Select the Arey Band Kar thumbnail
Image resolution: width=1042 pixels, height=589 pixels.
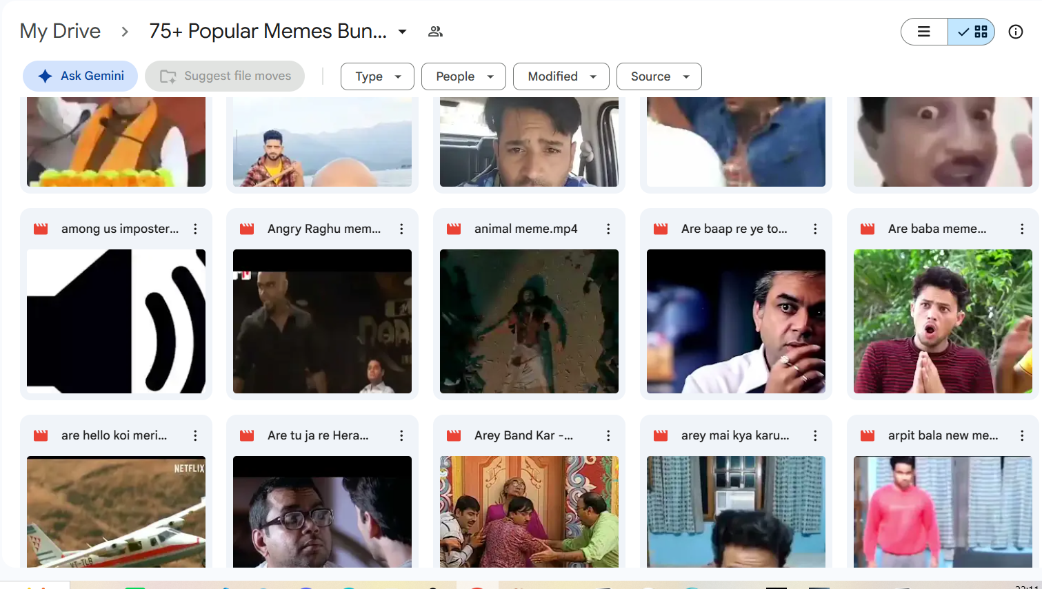tap(529, 512)
